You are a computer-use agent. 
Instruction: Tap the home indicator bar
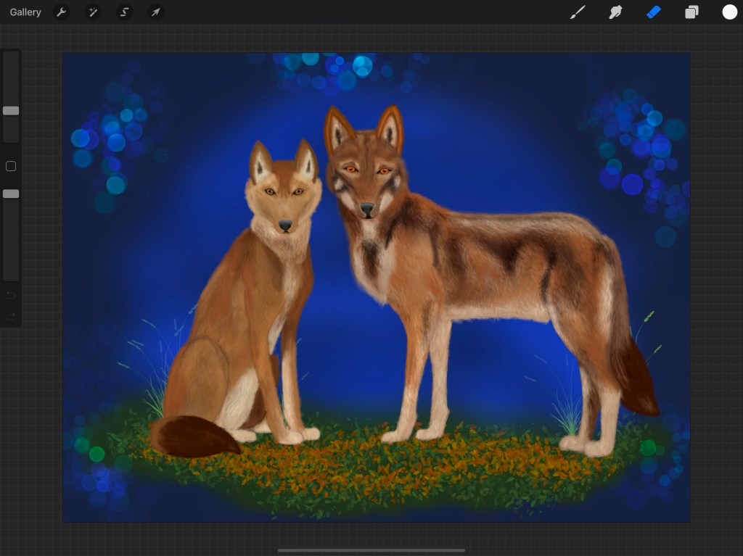371,550
